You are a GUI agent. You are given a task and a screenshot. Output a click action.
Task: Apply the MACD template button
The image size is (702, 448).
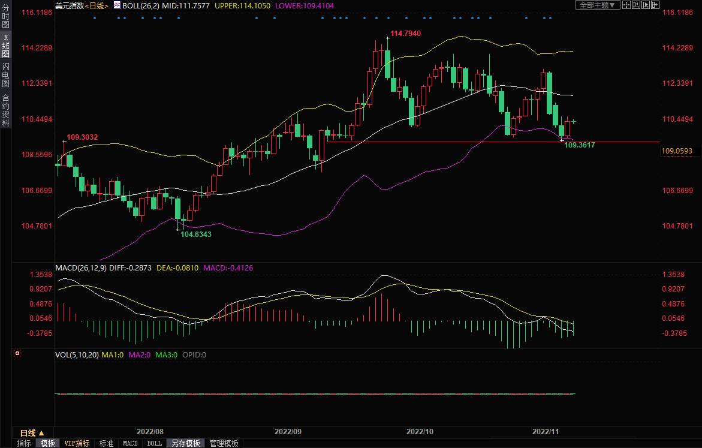click(x=130, y=443)
